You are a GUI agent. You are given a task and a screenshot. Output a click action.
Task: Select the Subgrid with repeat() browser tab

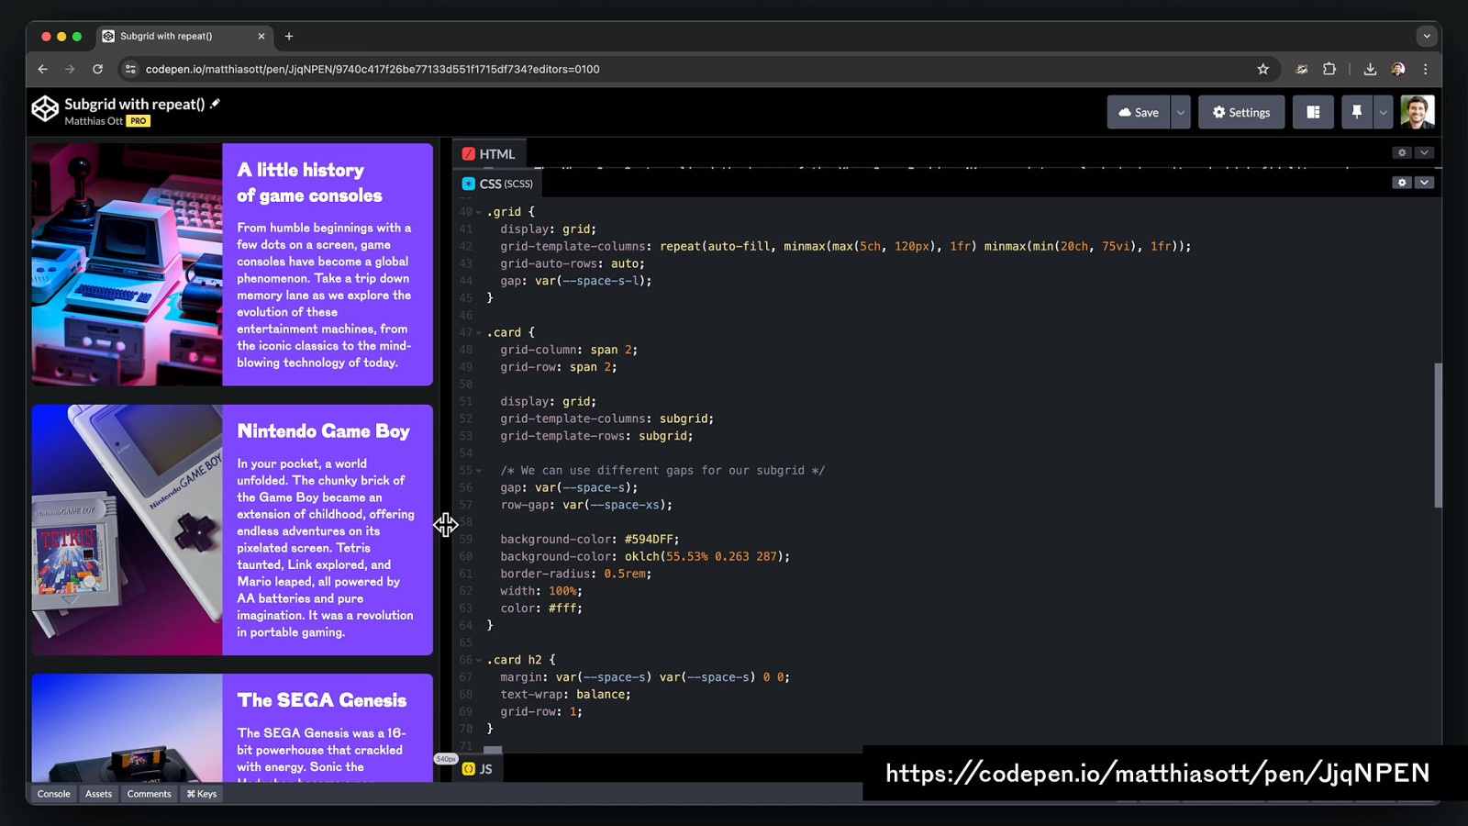tap(183, 37)
